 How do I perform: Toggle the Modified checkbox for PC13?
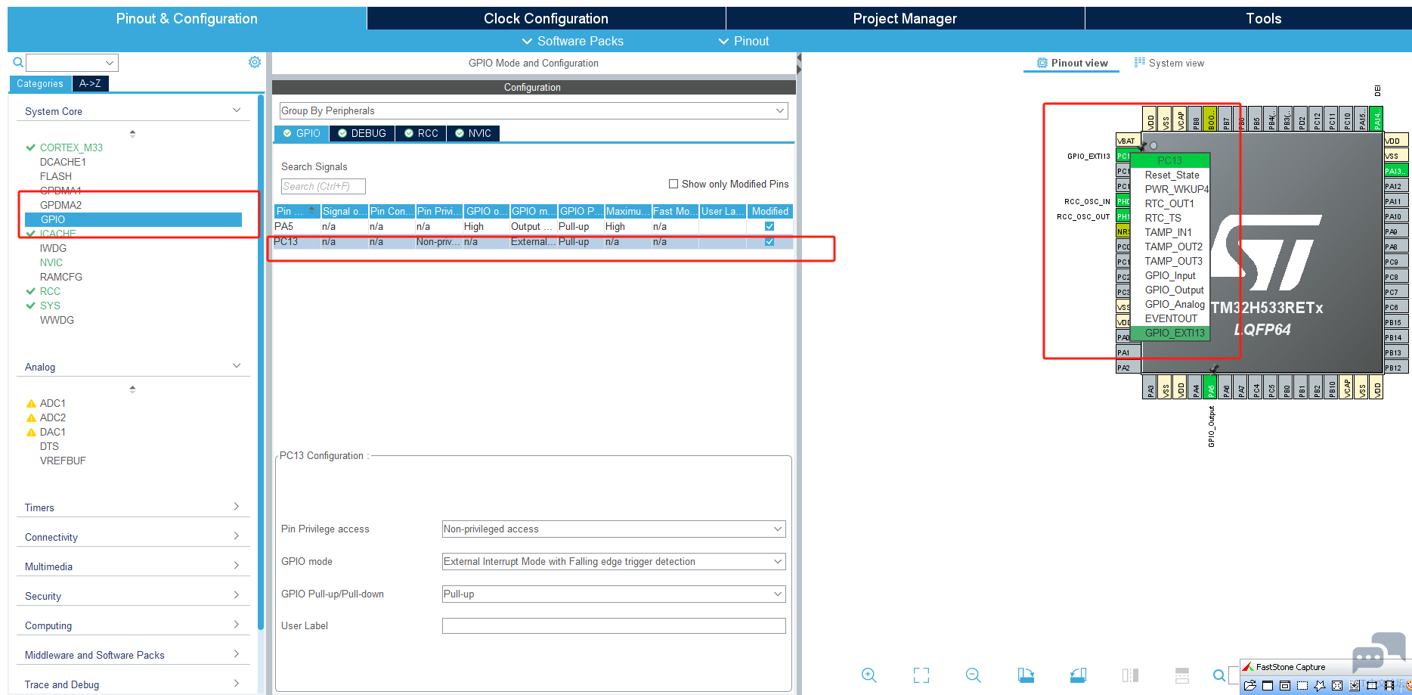click(x=769, y=242)
